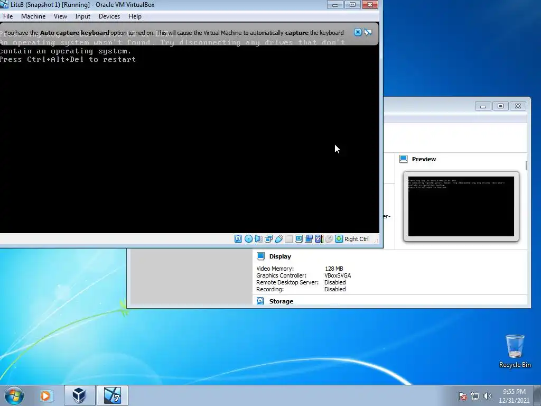Open the Input menu
541x406 pixels.
(83, 16)
